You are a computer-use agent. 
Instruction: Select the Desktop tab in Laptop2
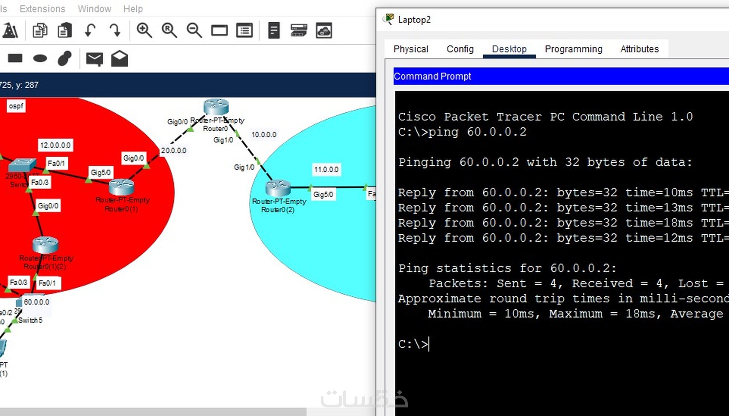coord(509,49)
